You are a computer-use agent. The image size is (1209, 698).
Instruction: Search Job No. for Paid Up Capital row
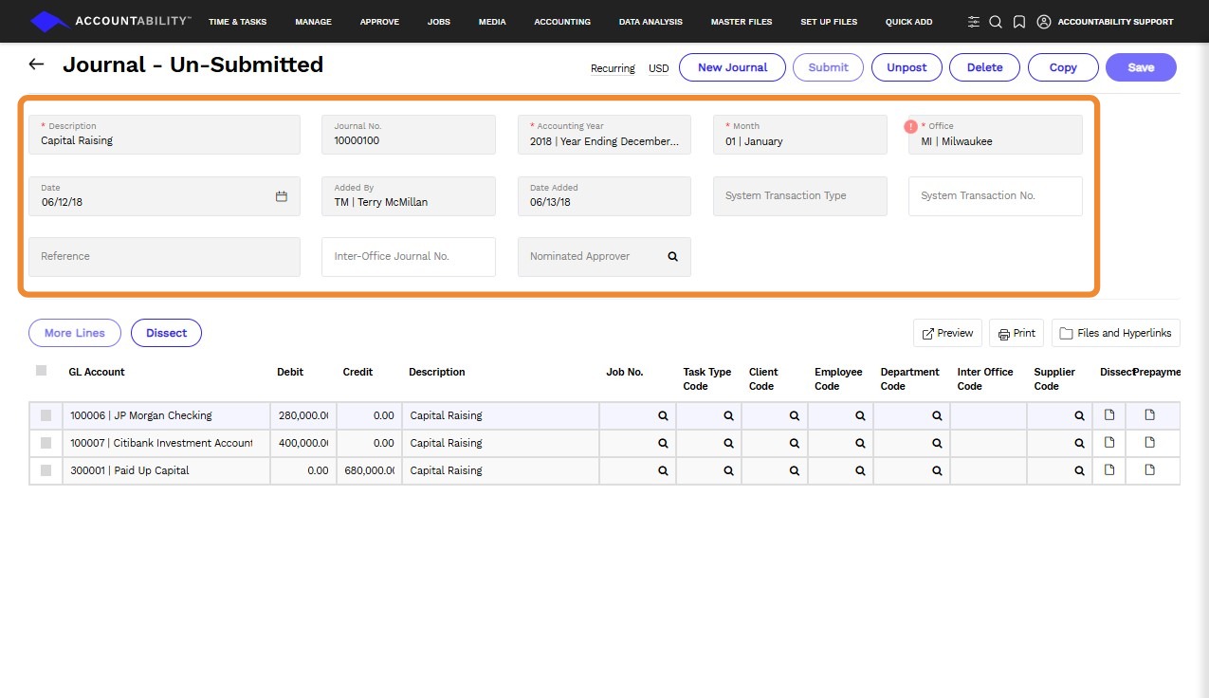(664, 470)
